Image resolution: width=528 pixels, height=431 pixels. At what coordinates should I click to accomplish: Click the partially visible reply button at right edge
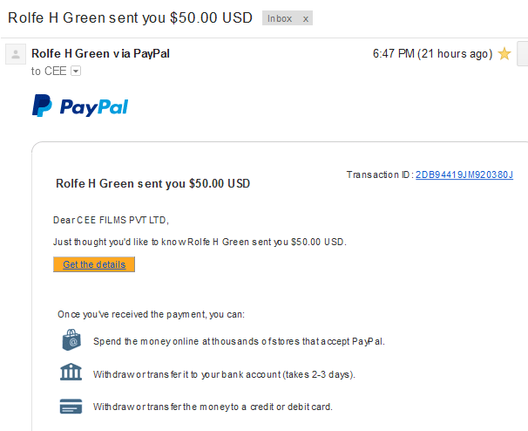tap(523, 53)
